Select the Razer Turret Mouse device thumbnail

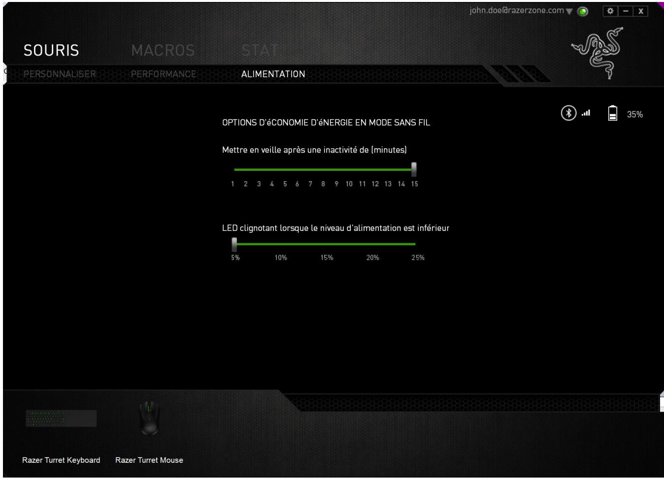pos(149,418)
